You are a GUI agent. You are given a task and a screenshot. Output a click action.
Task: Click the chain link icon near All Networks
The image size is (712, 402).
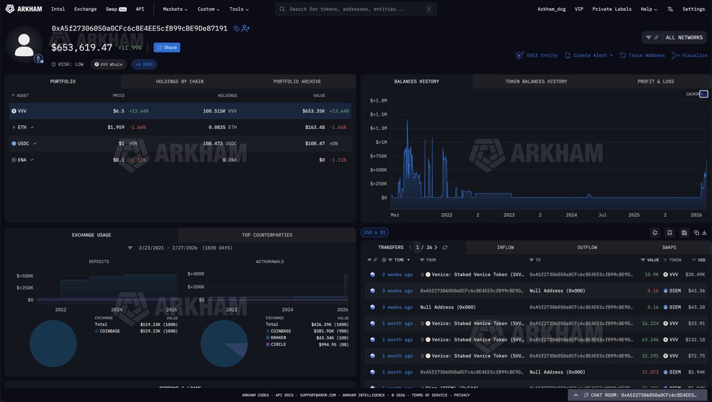656,37
